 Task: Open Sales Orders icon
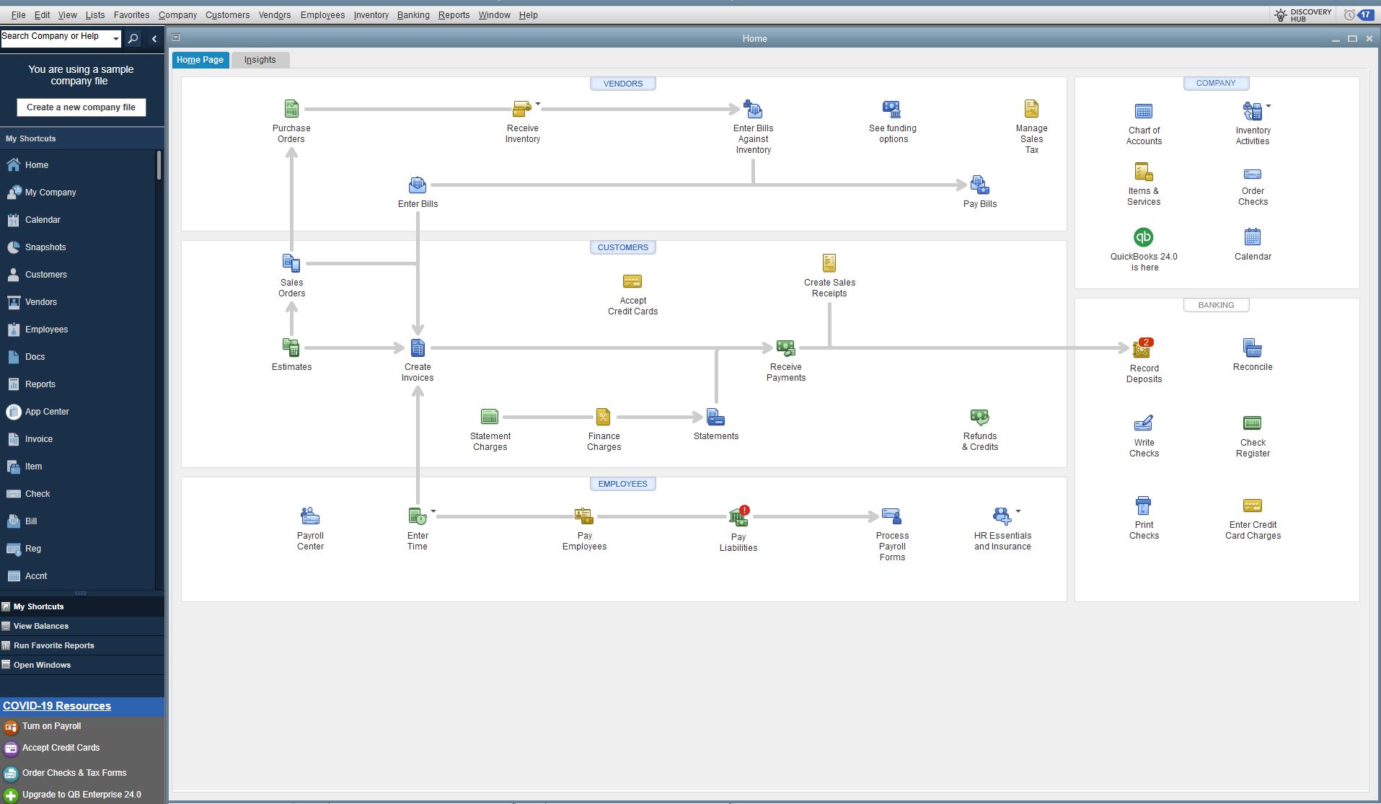tap(291, 263)
